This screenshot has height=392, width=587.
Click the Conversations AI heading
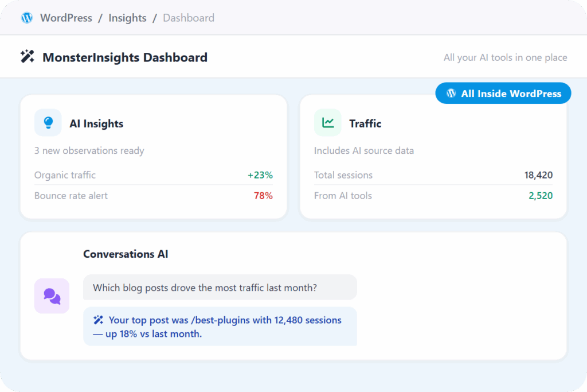click(126, 254)
